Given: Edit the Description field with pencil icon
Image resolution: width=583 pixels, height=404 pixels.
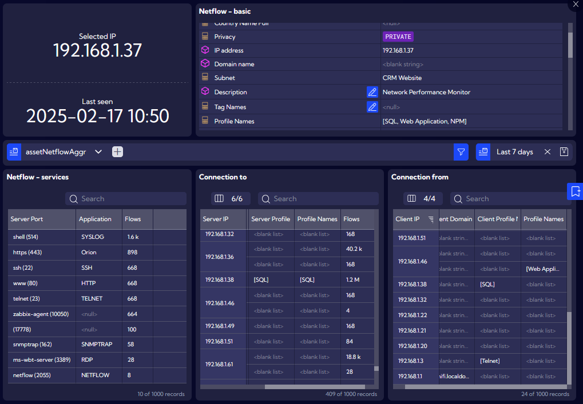Looking at the screenshot, I should pyautogui.click(x=372, y=92).
